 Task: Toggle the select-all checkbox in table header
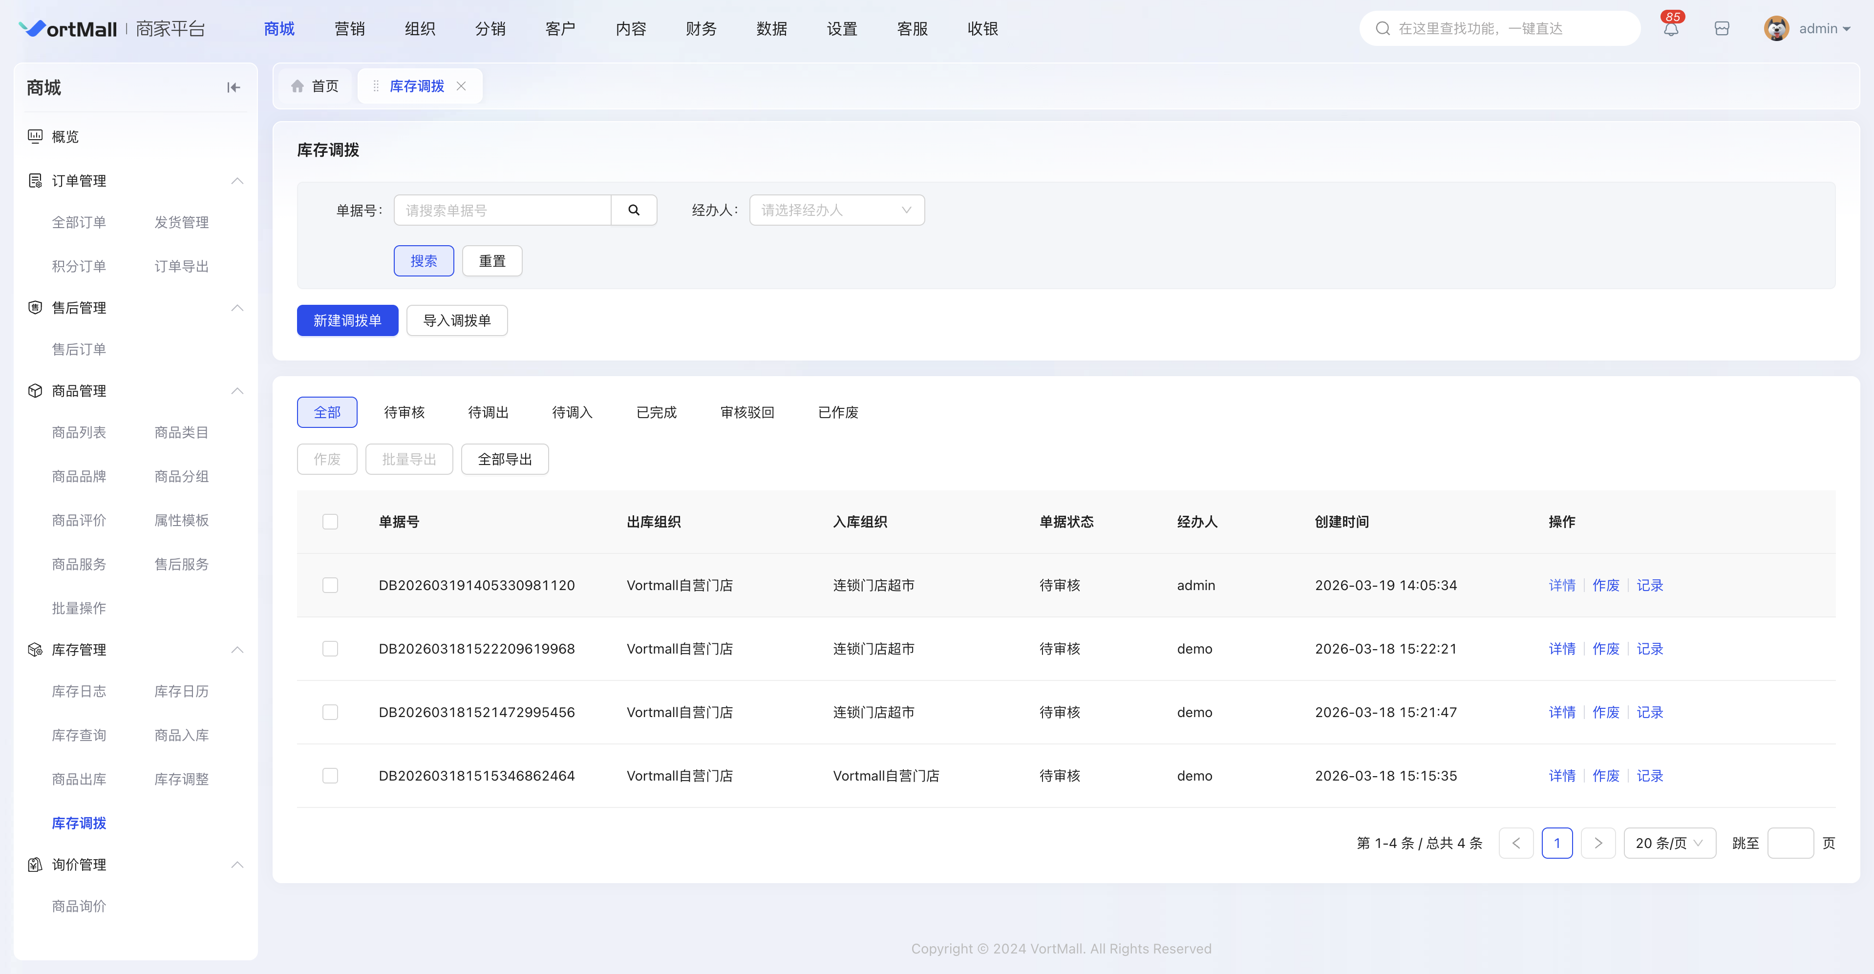(x=330, y=522)
